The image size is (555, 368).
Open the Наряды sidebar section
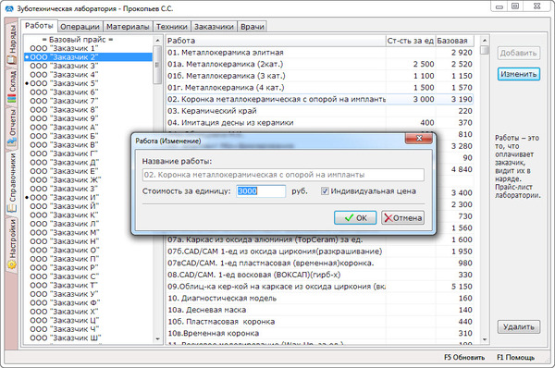tap(12, 43)
